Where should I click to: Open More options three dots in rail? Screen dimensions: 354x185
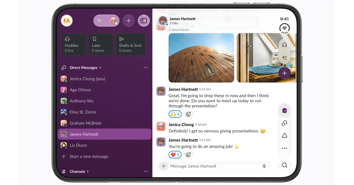(x=284, y=148)
